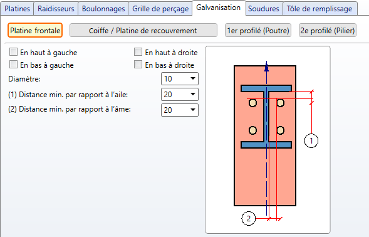Image resolution: width=369 pixels, height=237 pixels.
Task: Click the bottom-right galvanisation hole in diagram
Action: click(280, 130)
